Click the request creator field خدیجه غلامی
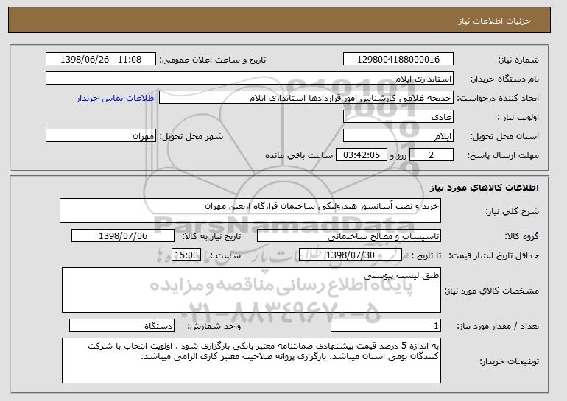Viewport: 567px width, 401px height. 306,98
